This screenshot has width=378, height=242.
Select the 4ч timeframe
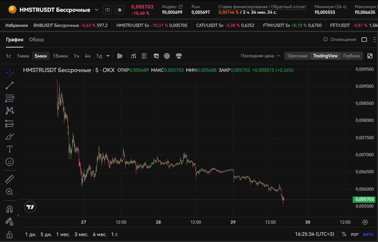(88, 56)
